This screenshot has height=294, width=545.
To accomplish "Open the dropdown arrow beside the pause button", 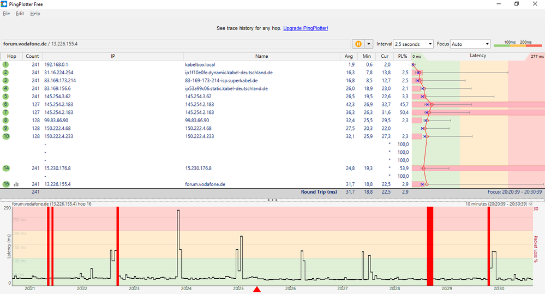I will pos(368,44).
